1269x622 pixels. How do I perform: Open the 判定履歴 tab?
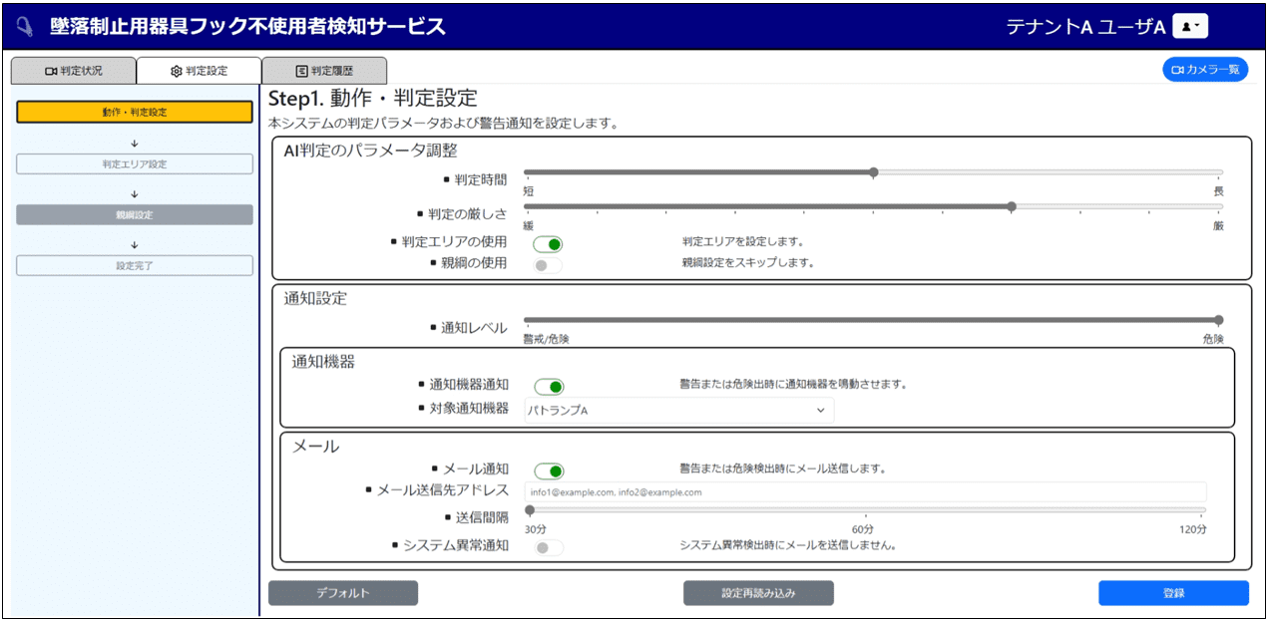(x=324, y=71)
